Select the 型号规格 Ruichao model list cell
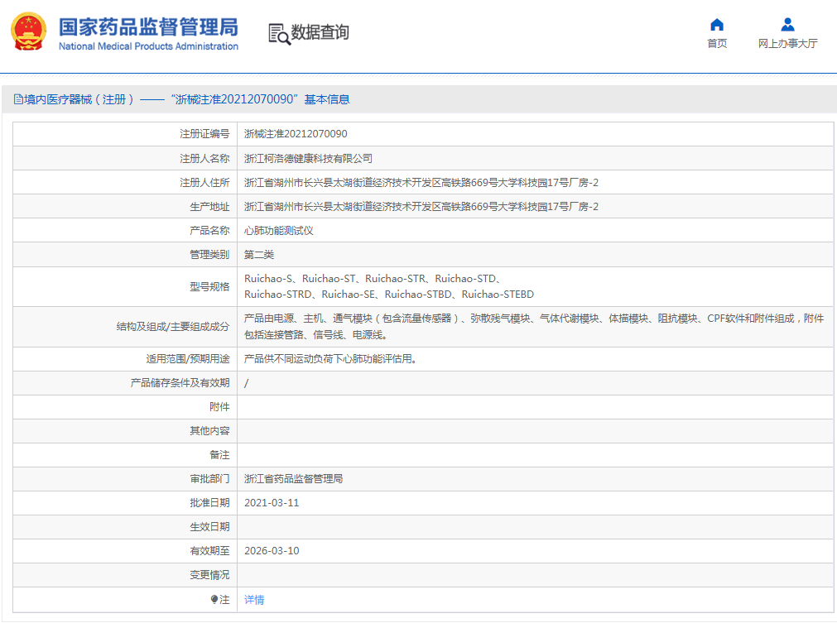Viewport: 837px width, 623px height. pos(389,286)
